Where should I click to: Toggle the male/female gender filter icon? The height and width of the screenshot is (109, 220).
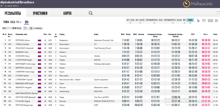tap(27, 22)
